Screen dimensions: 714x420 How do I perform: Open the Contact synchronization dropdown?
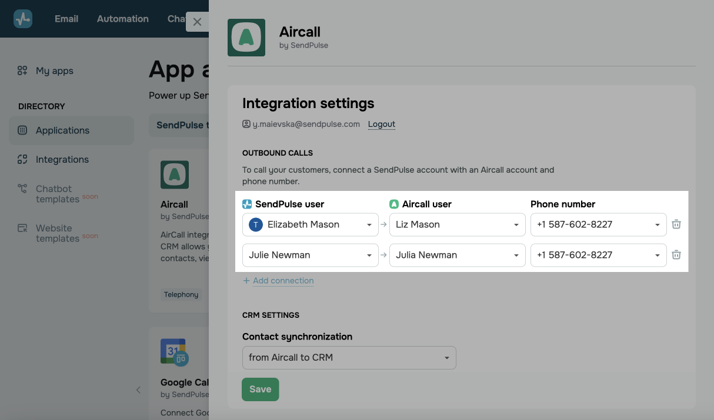tap(349, 358)
